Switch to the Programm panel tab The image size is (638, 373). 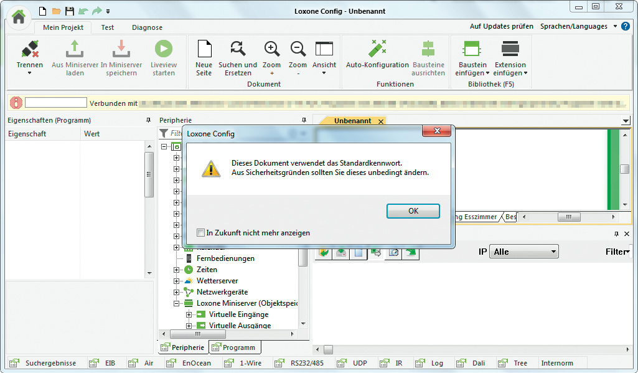tap(234, 347)
